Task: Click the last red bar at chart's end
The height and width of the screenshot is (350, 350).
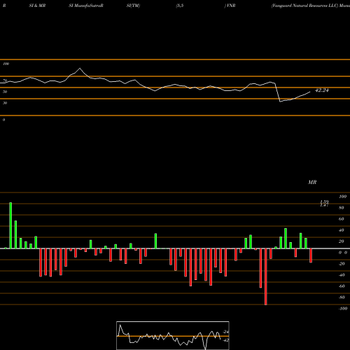Action: [311, 255]
